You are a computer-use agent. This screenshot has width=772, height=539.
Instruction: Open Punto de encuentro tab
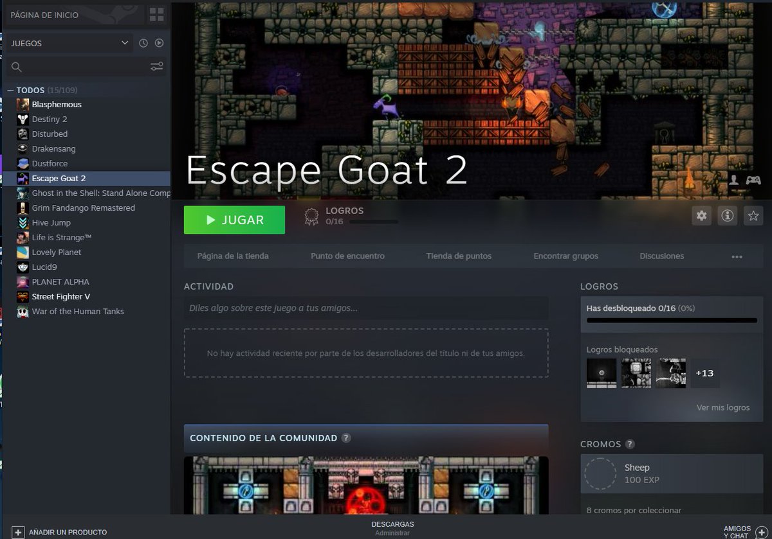347,256
